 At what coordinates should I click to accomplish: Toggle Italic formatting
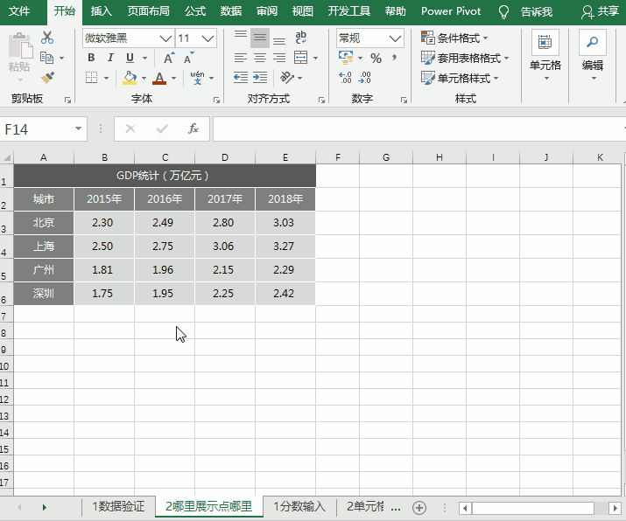[110, 58]
